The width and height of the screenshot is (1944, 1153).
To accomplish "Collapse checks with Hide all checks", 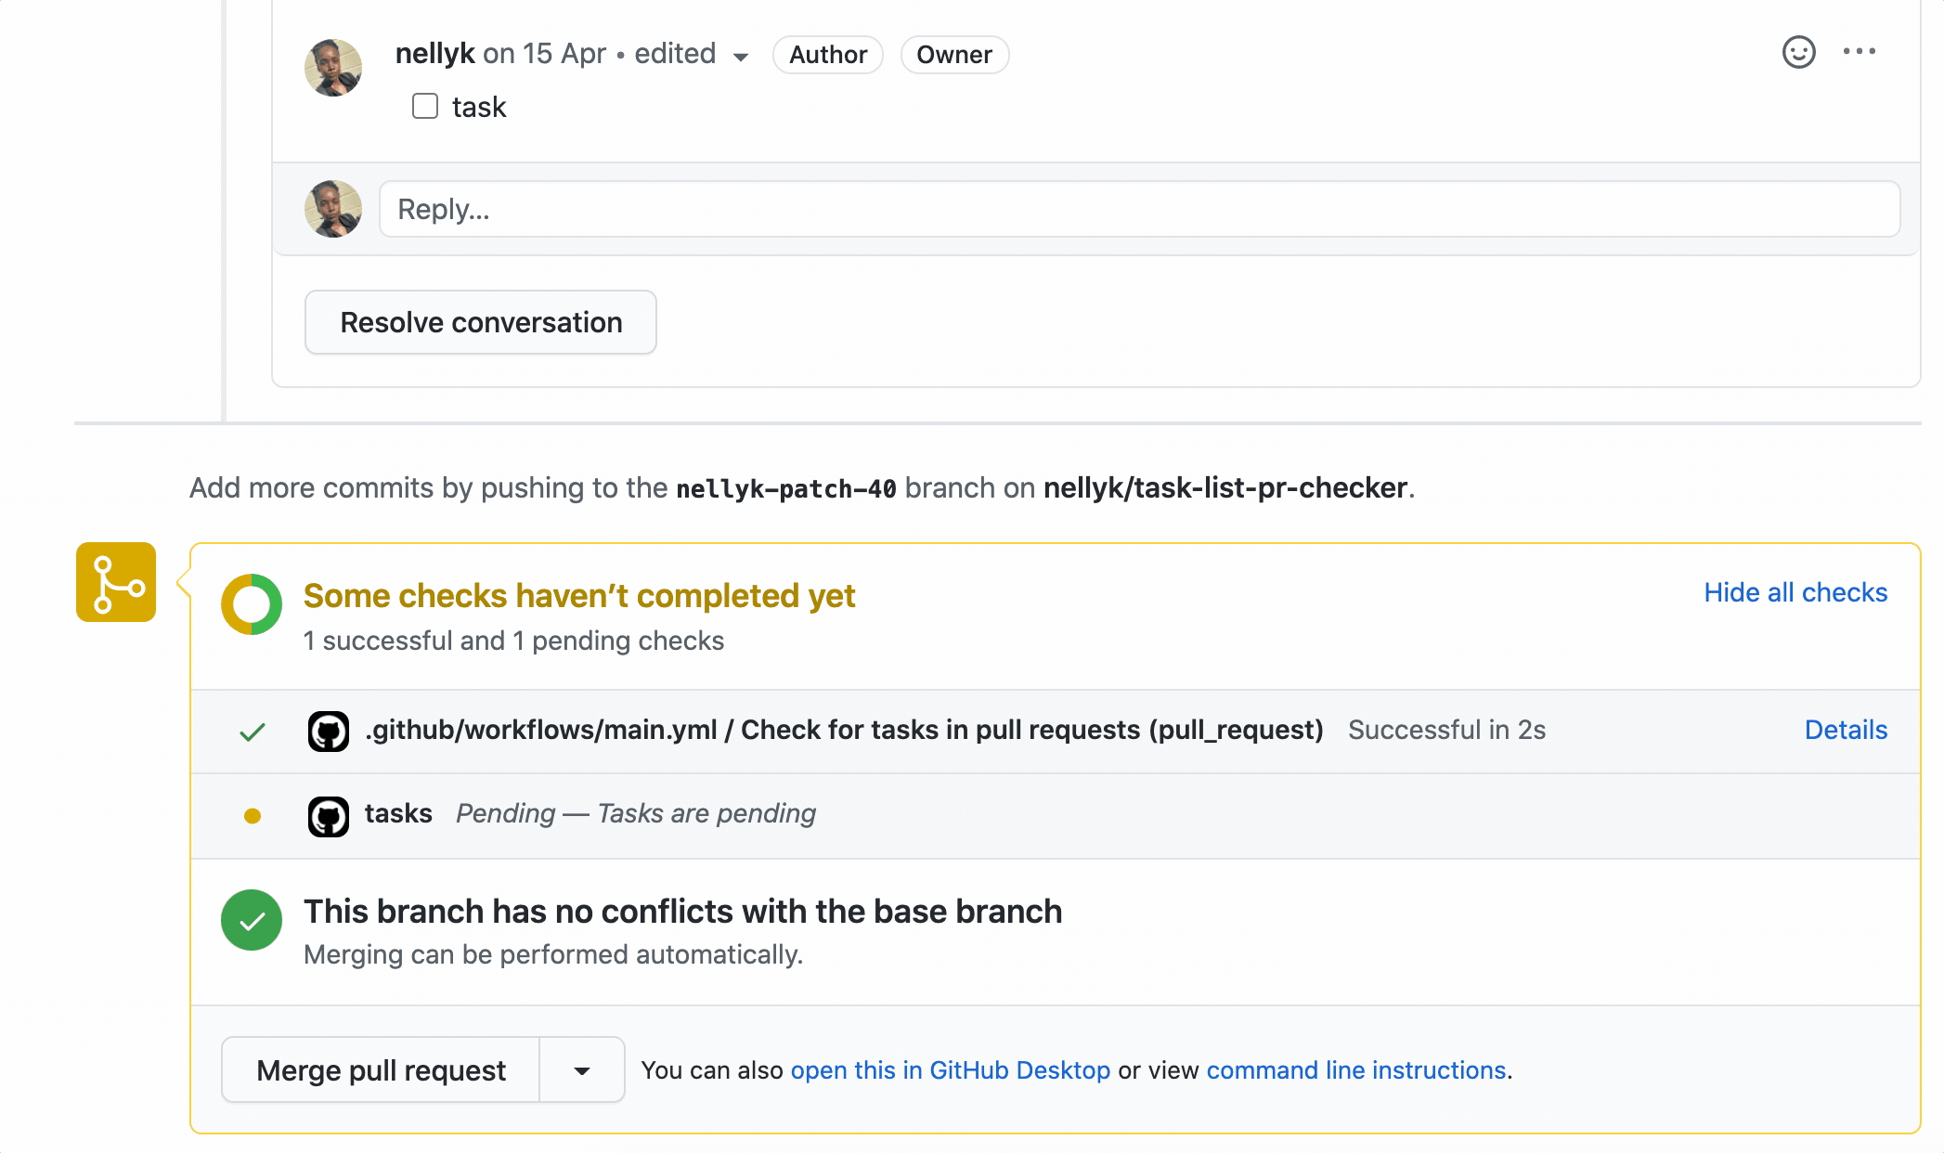I will [1795, 592].
